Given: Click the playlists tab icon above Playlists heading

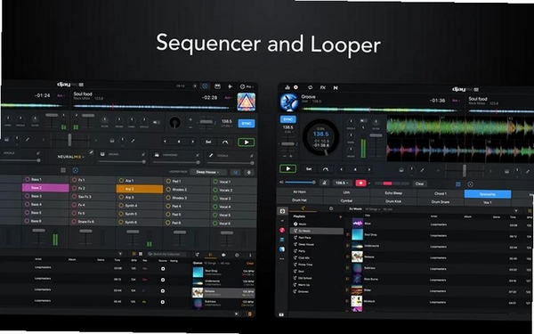Looking at the screenshot, I should (303, 208).
